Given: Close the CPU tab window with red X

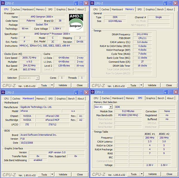Looking at the screenshot, I should coord(86,3).
